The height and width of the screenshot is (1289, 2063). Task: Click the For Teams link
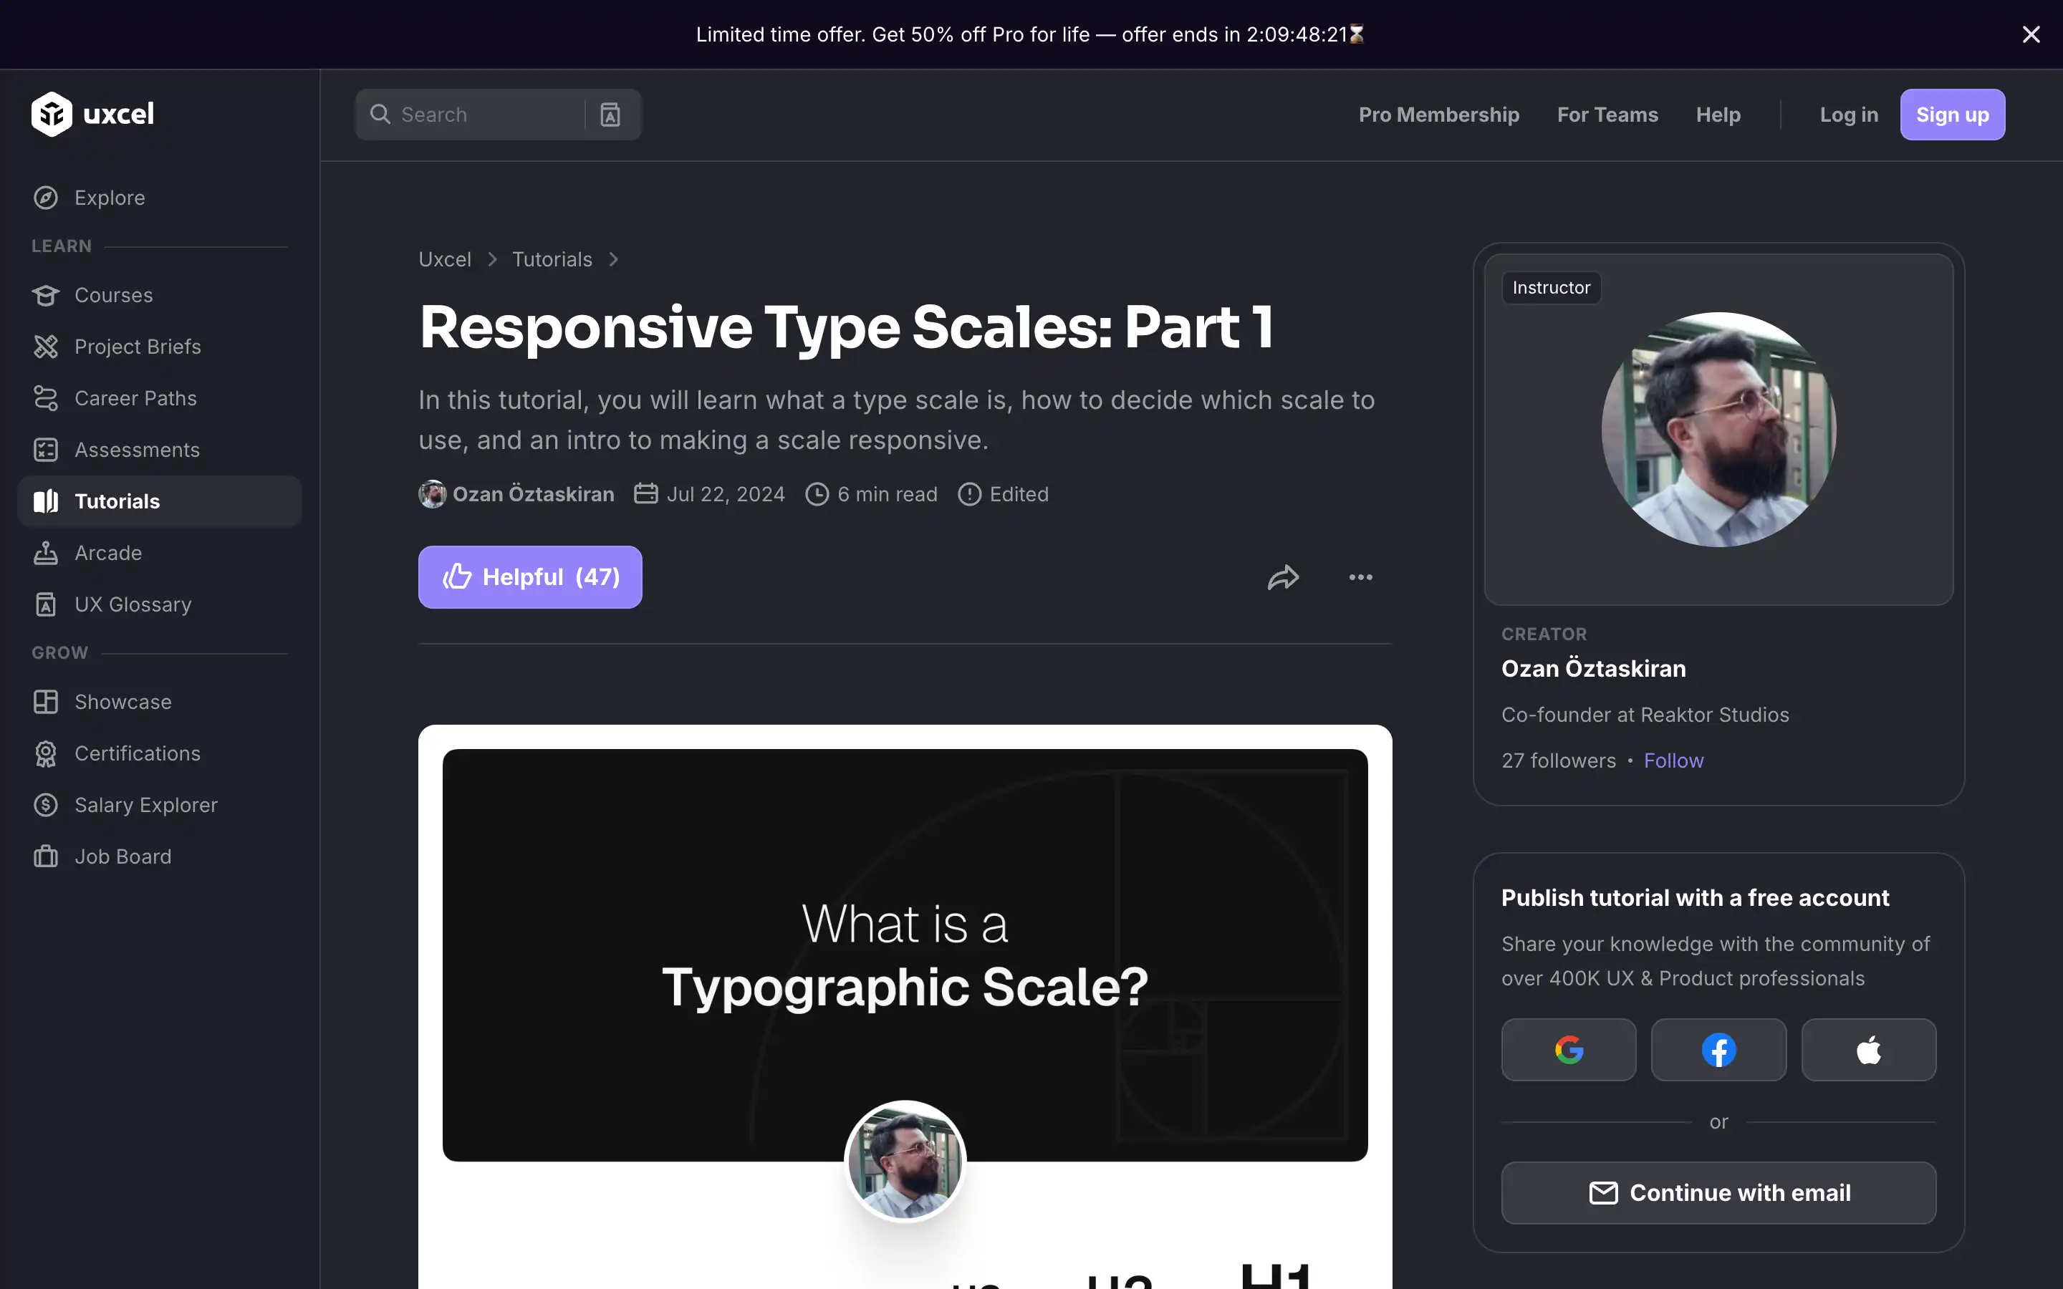tap(1607, 115)
